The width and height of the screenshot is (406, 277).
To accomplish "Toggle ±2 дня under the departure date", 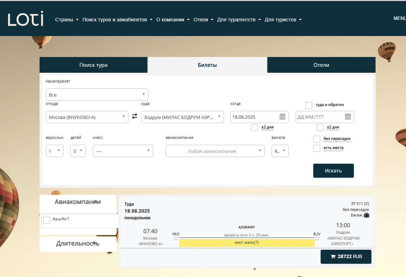I will (254, 128).
